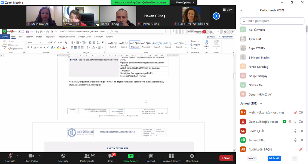Toggle paragraph marks pilcrow icon
The width and height of the screenshot is (308, 164).
click(103, 42)
